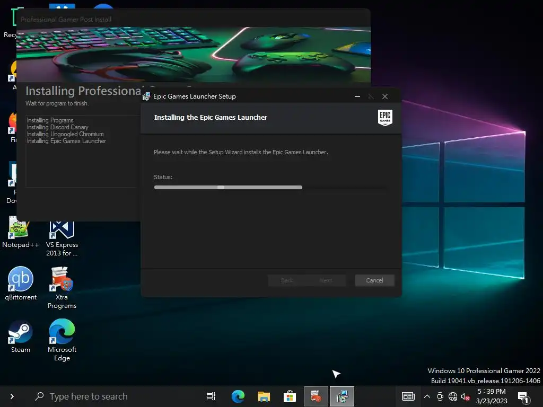Viewport: 543px width, 407px height.
Task: Switch to Post Install app on taskbar
Action: 316,396
